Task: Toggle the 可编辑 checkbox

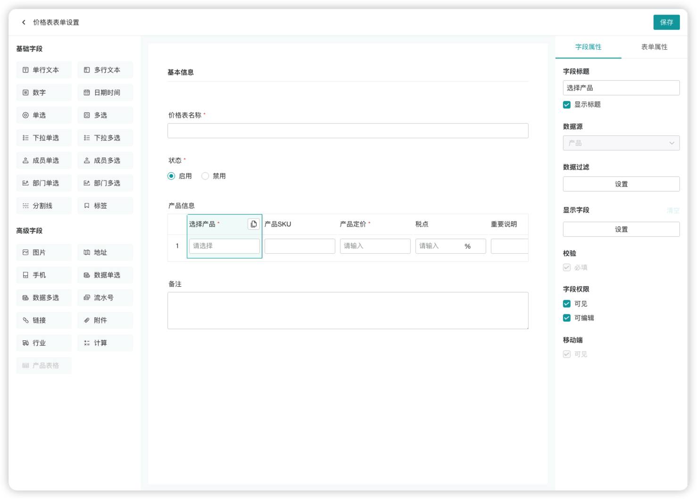Action: pyautogui.click(x=567, y=318)
